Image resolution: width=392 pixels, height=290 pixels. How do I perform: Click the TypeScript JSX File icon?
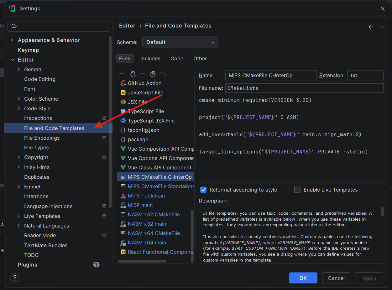pos(123,121)
